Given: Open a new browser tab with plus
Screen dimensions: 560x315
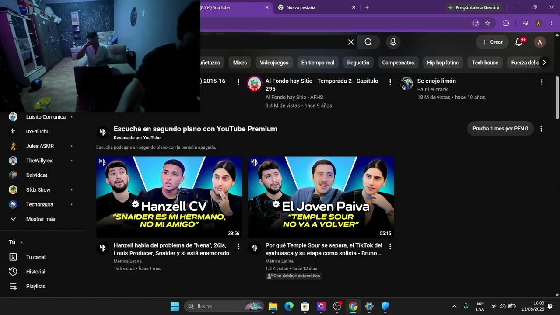Looking at the screenshot, I should click(x=367, y=7).
